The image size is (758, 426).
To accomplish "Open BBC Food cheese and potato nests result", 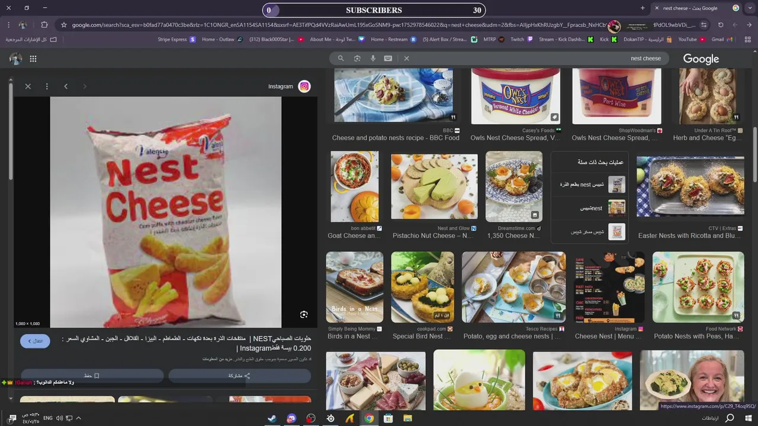I will (394, 95).
